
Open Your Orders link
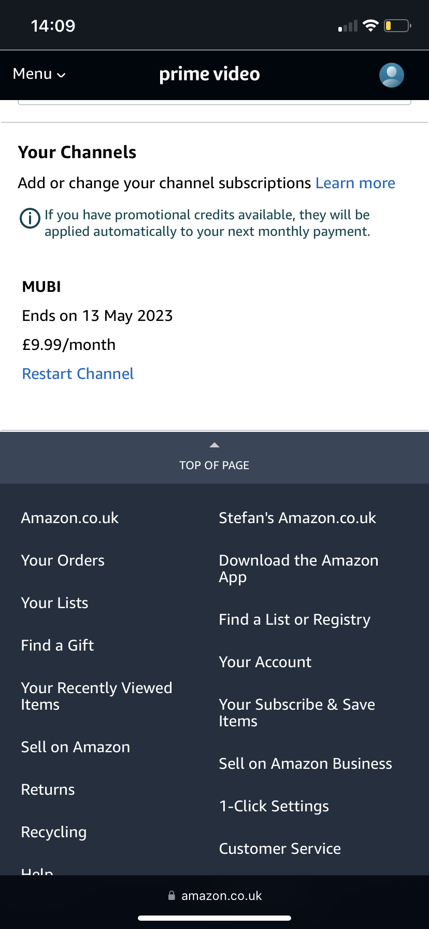[63, 560]
